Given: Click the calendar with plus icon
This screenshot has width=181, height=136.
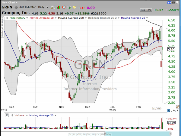Looking at the screenshot, I should pos(69,7).
